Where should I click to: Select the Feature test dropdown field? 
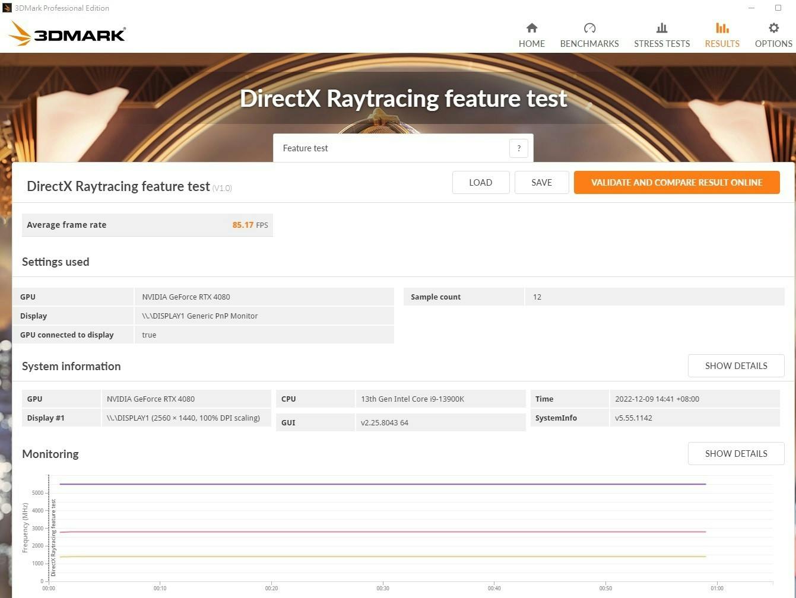[403, 148]
